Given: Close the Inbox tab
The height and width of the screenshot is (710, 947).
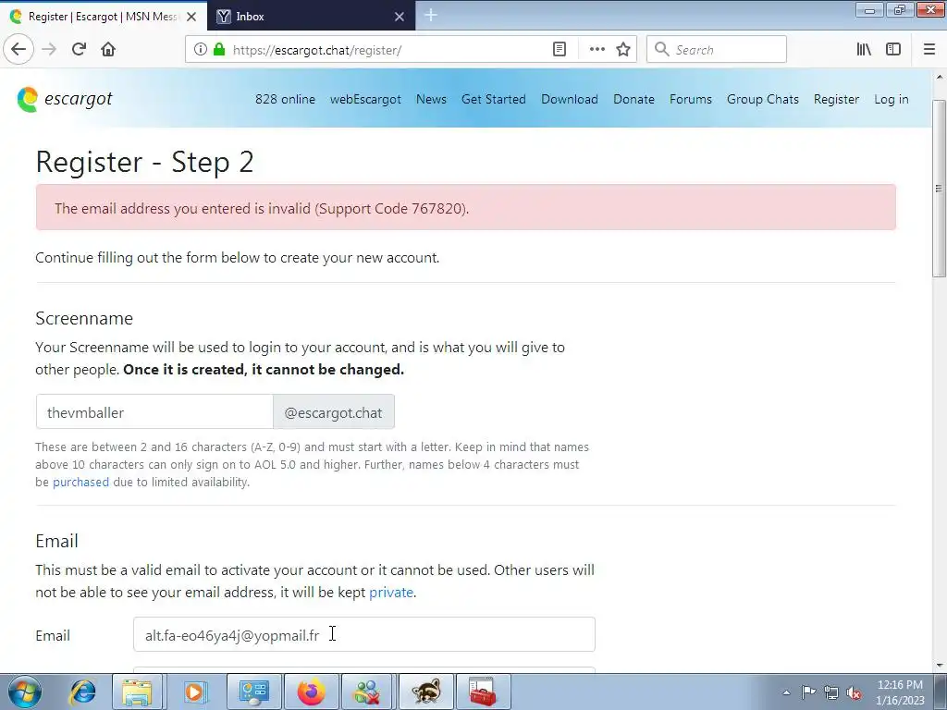Looking at the screenshot, I should [x=400, y=17].
